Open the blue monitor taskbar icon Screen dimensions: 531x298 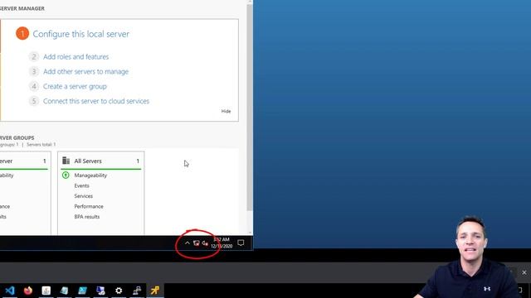(100, 291)
